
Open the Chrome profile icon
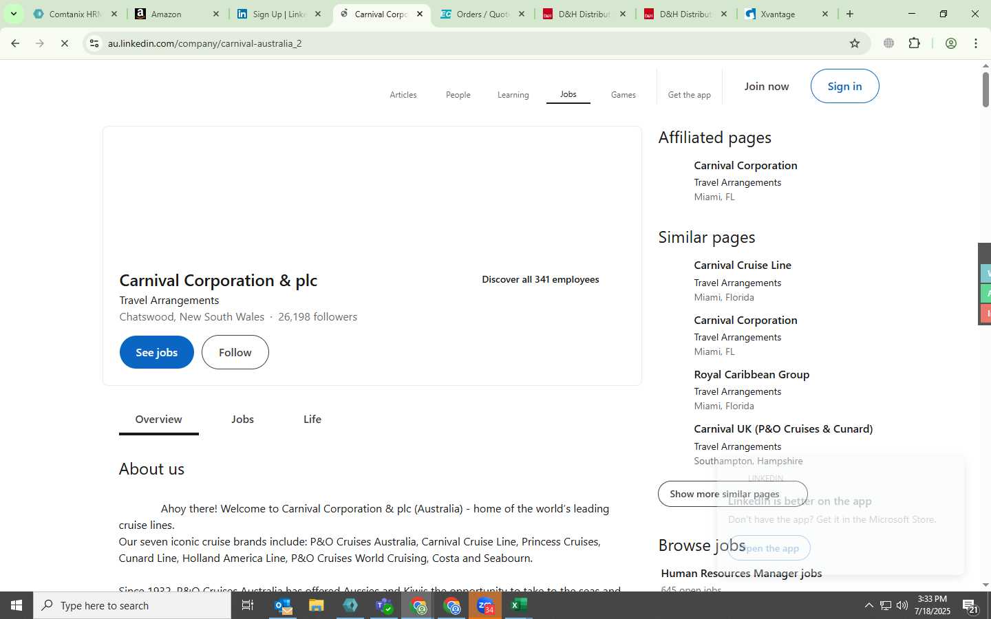tap(951, 43)
